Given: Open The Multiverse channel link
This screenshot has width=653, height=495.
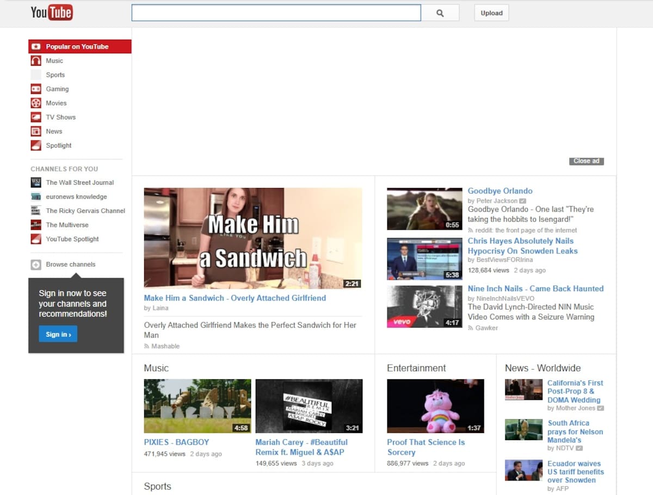Looking at the screenshot, I should [x=67, y=225].
